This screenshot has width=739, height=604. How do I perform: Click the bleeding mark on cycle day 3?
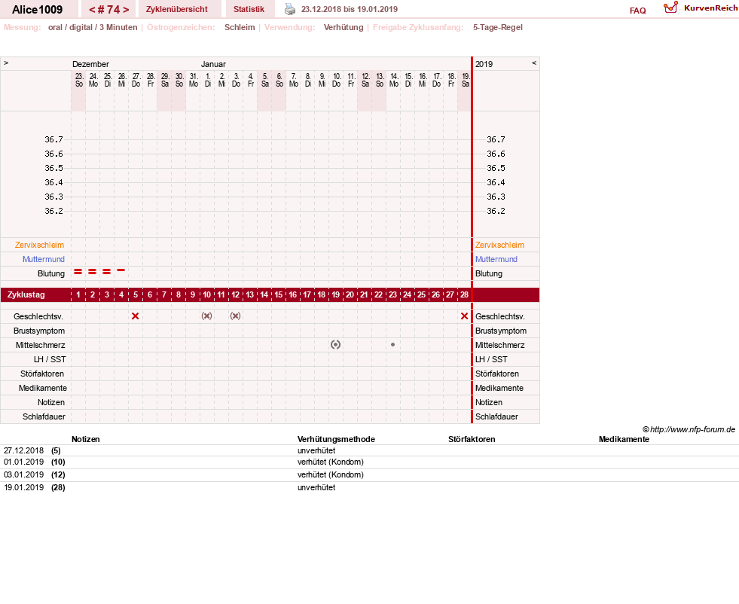tap(106, 272)
